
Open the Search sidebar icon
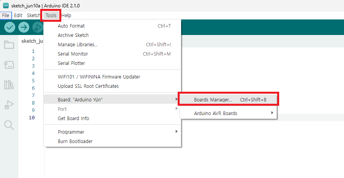click(9, 125)
